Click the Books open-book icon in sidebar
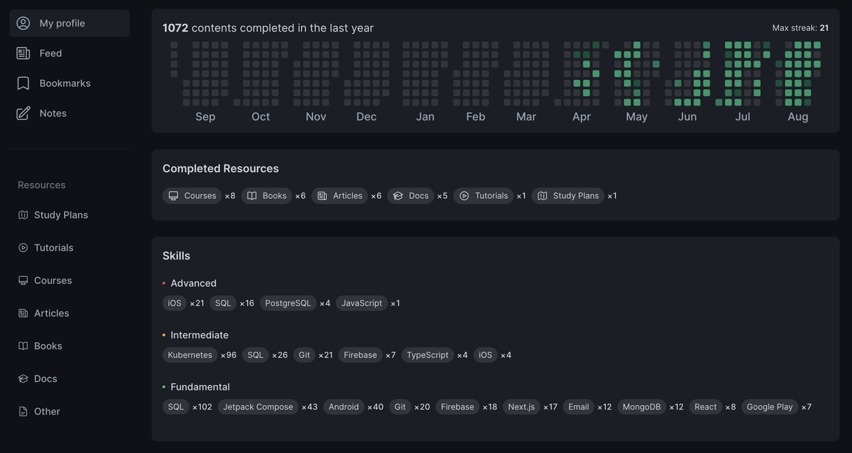This screenshot has width=852, height=453. tap(23, 346)
